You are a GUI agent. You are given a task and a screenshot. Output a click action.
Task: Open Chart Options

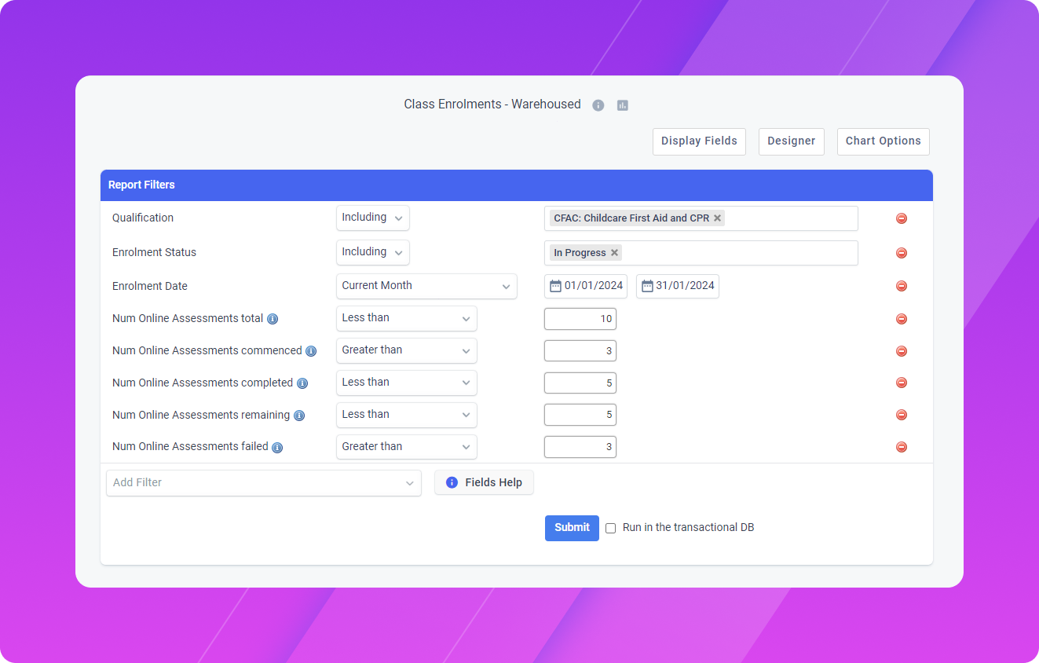click(x=883, y=141)
